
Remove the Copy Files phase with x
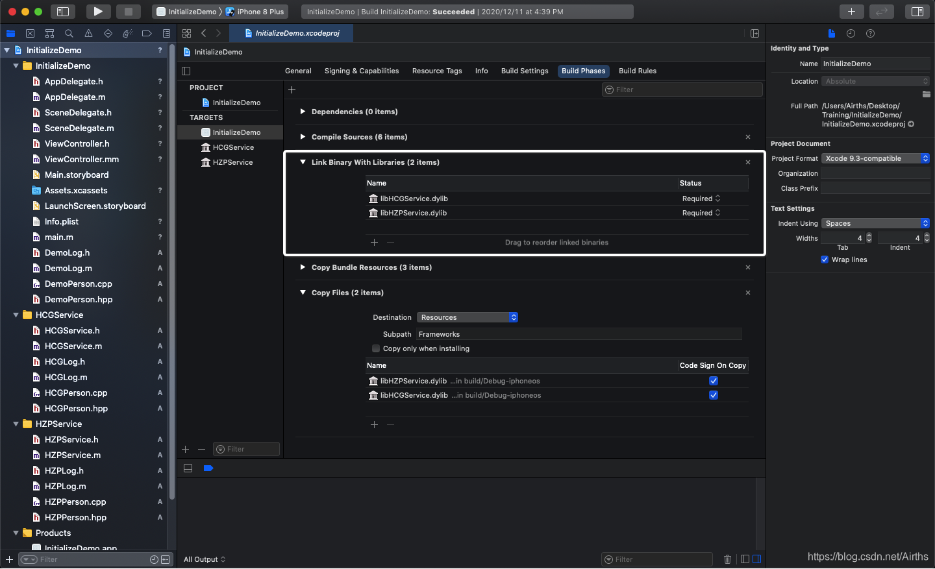click(748, 293)
